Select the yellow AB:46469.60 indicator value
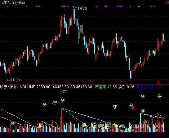Viewport: 169px width, 138px height. pyautogui.click(x=81, y=87)
